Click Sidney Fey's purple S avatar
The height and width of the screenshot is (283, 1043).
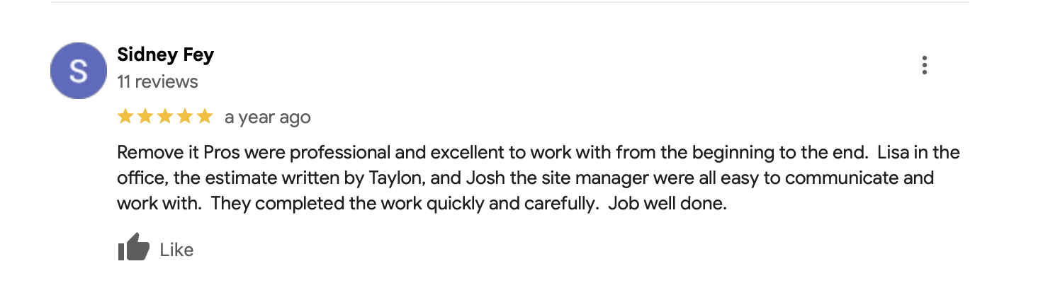point(79,71)
